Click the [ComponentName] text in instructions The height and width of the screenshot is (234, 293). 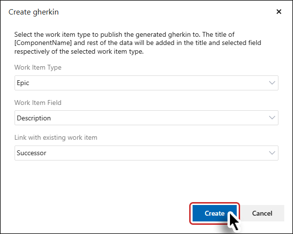(x=43, y=43)
